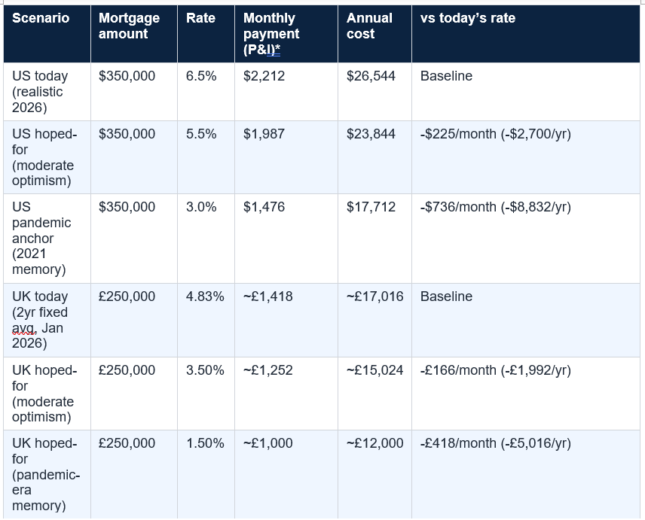The width and height of the screenshot is (645, 520).
Task: Select the -£166/month (-£1,992/yr) cell
Action: pyautogui.click(x=526, y=394)
